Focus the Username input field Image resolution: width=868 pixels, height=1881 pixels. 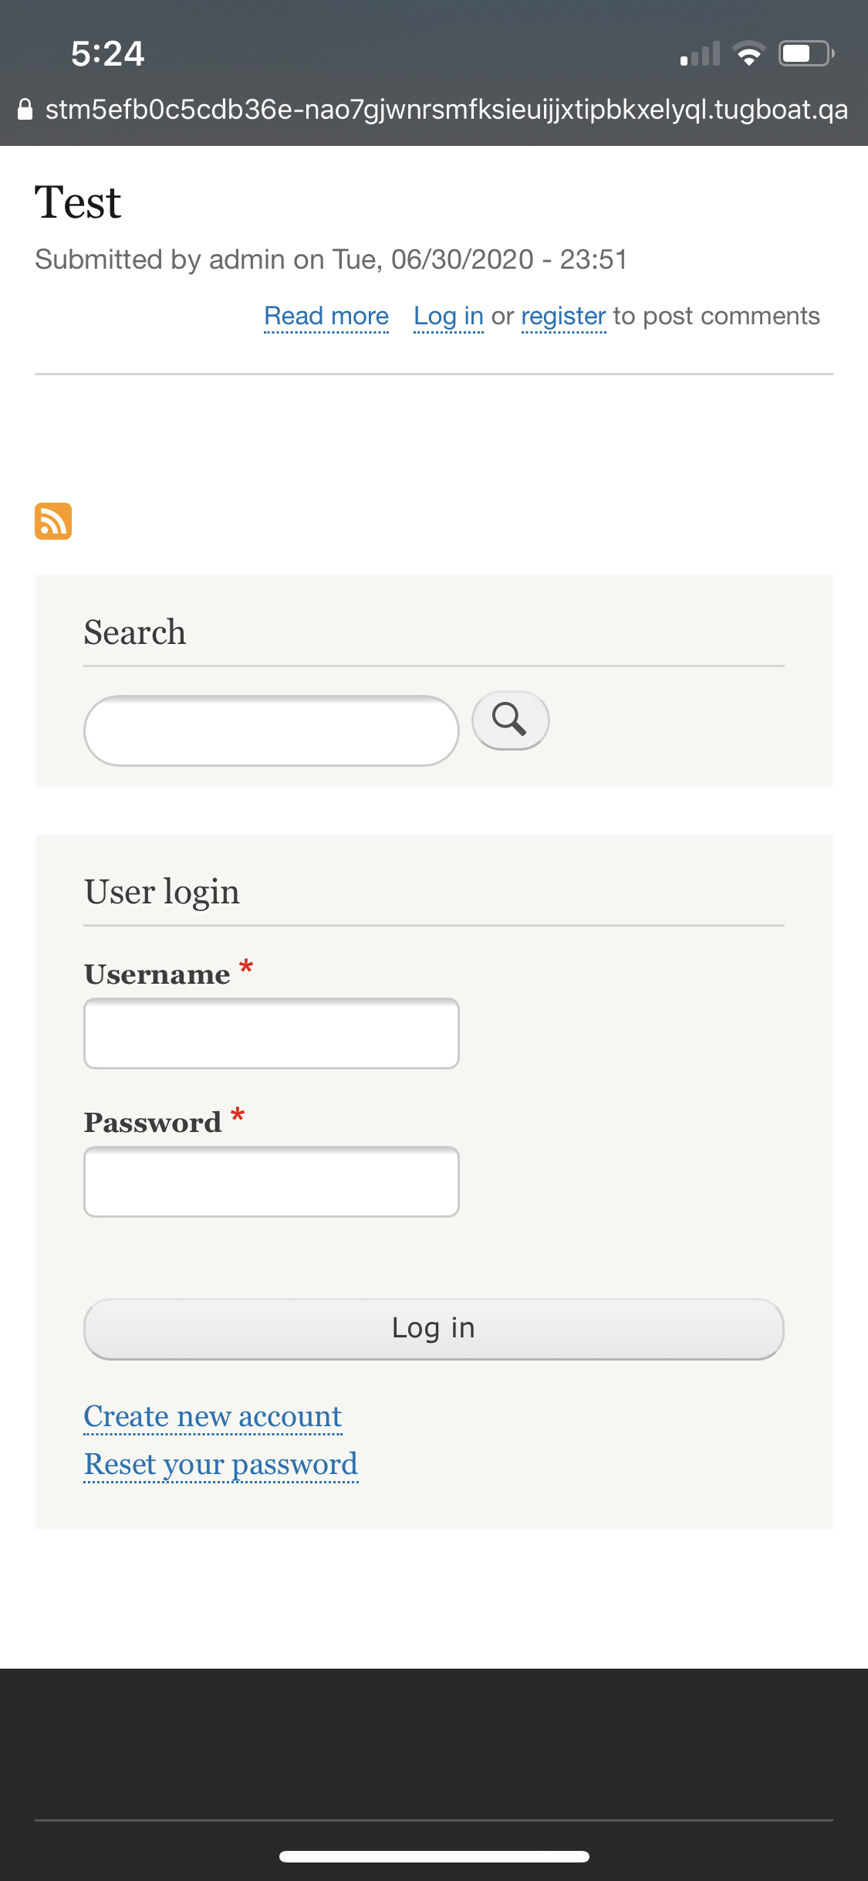(272, 1033)
